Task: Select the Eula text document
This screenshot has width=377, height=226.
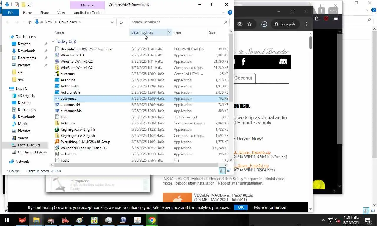Action: [64, 117]
